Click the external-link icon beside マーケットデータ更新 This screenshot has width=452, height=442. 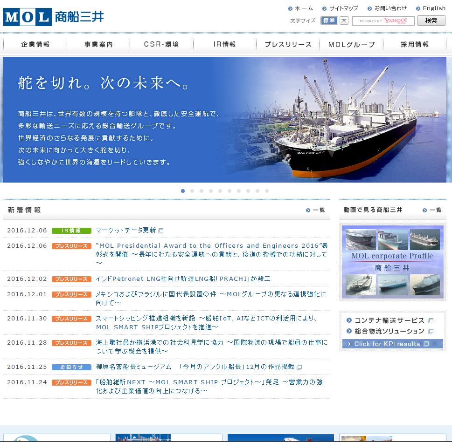[161, 231]
